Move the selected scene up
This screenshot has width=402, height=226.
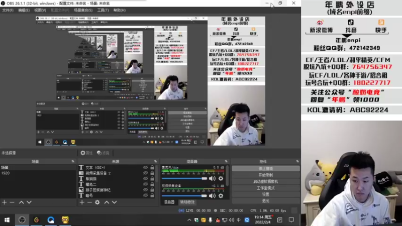[21, 202]
